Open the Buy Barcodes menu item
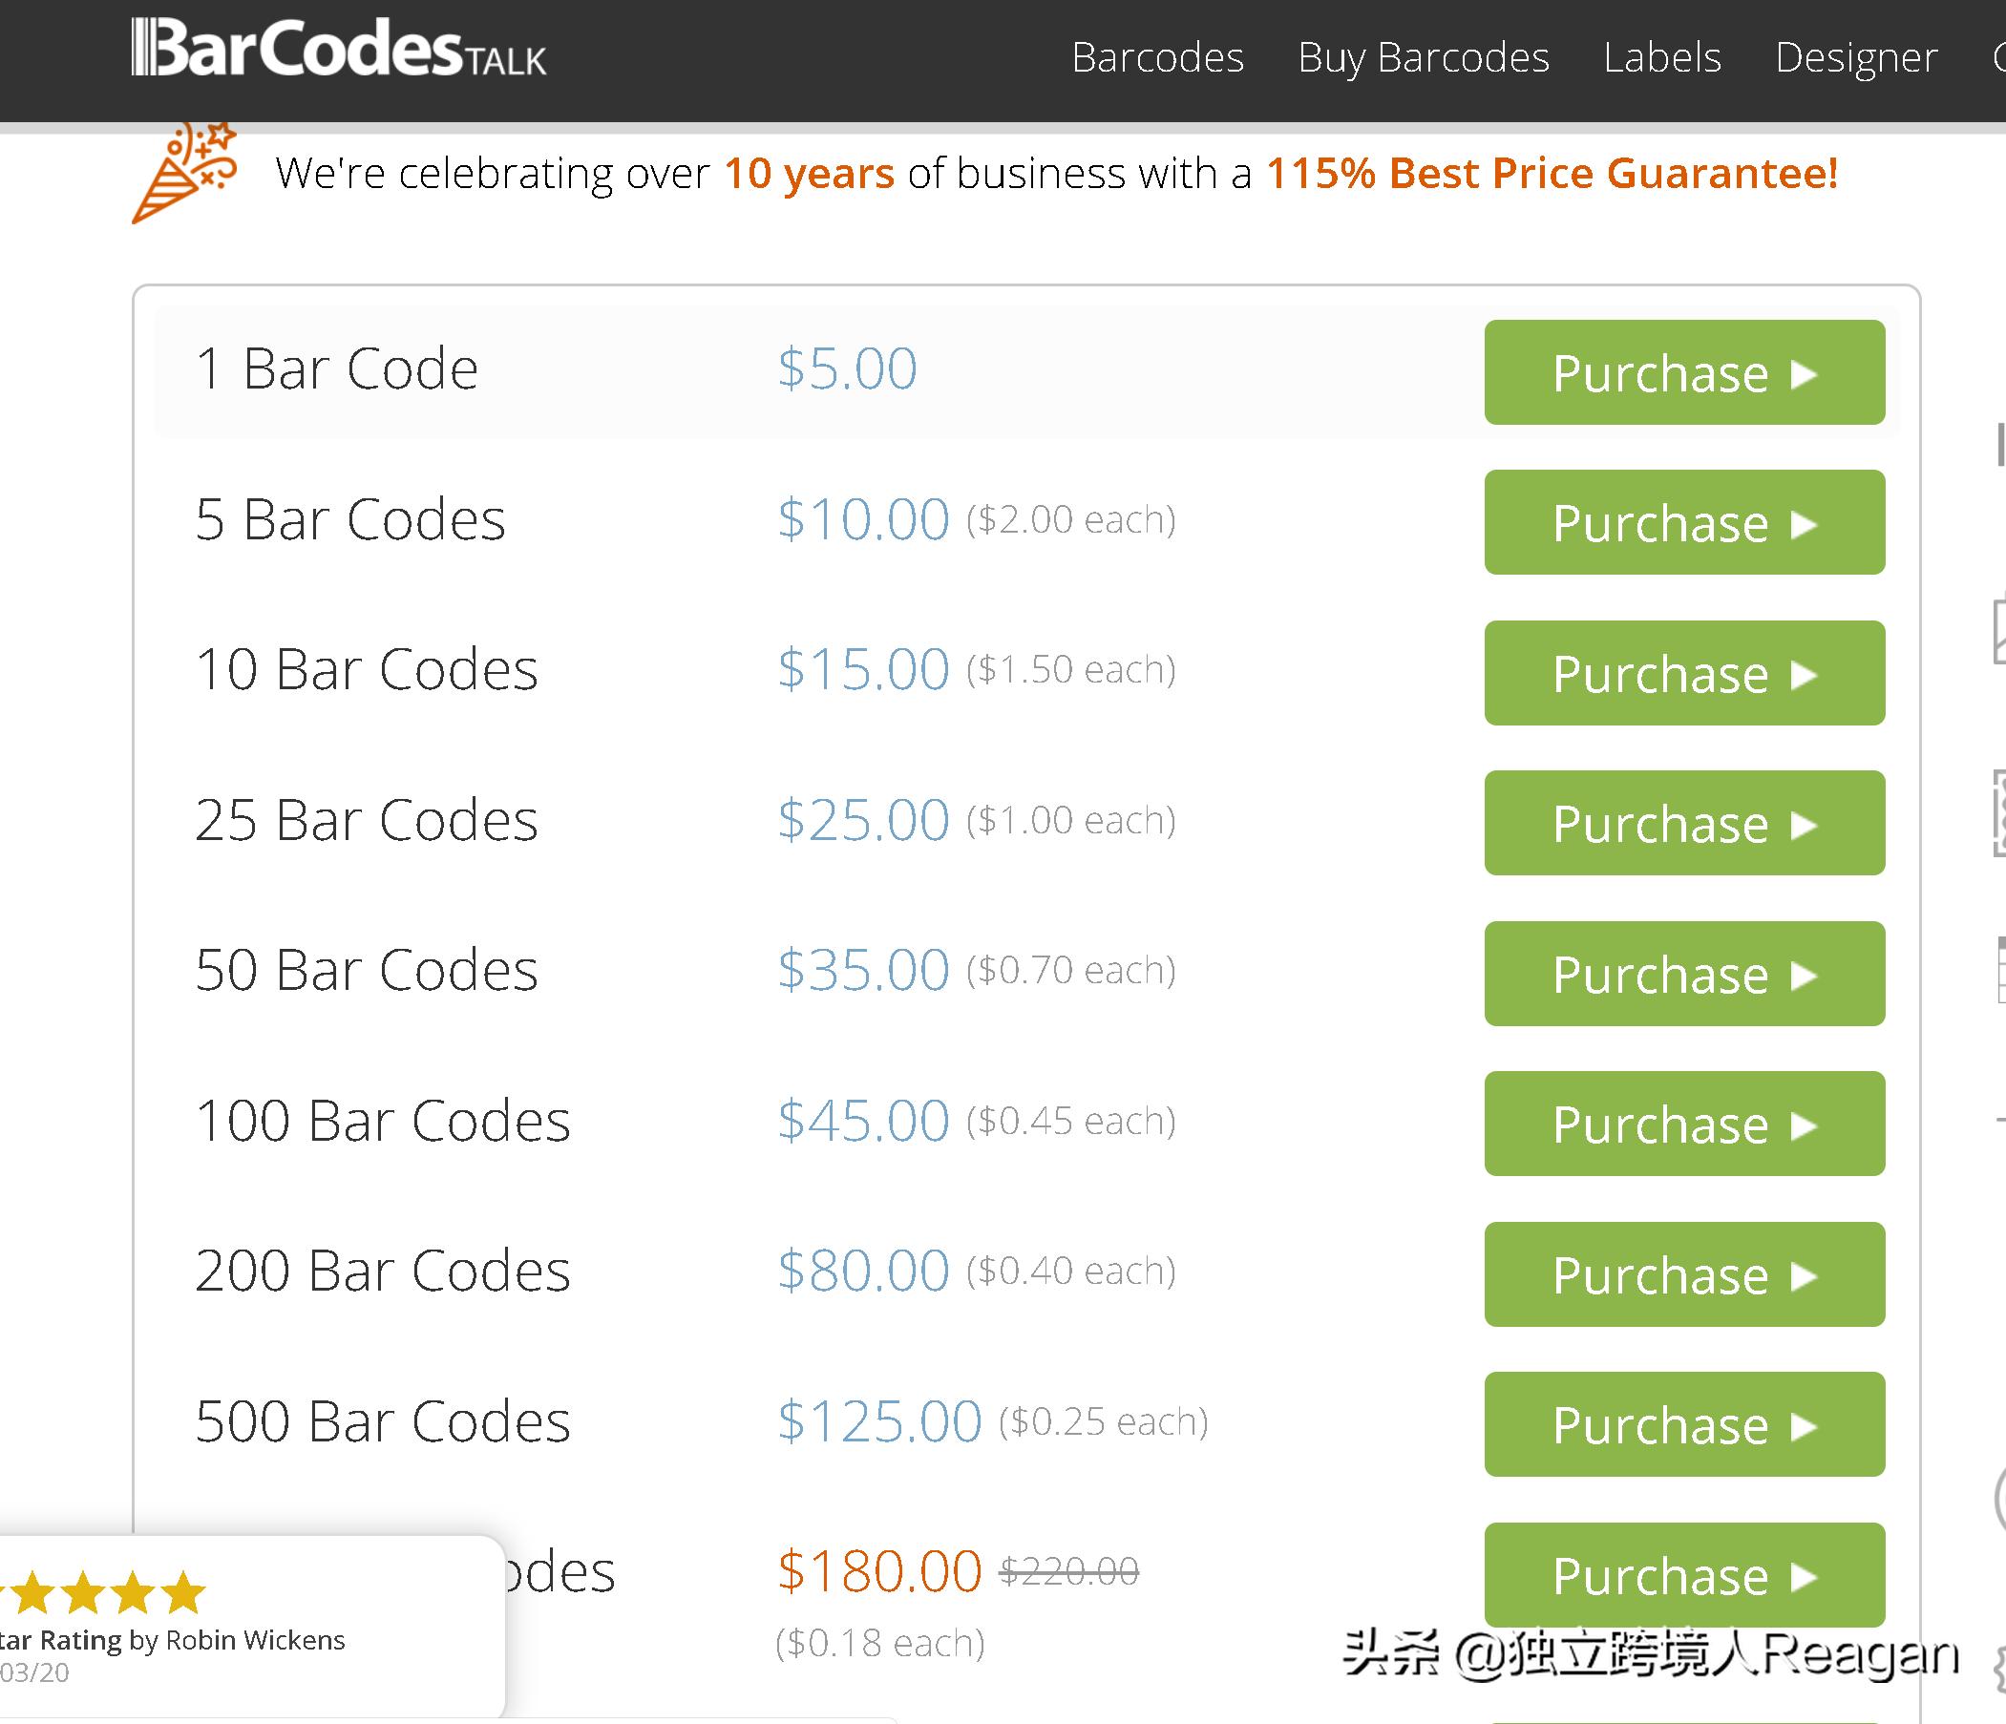The image size is (2006, 1724). (1424, 58)
